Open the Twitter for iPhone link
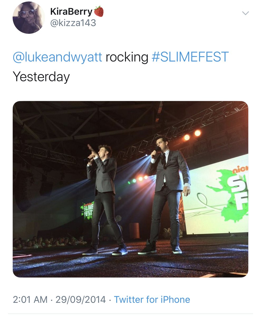The width and height of the screenshot is (261, 316). 152,300
